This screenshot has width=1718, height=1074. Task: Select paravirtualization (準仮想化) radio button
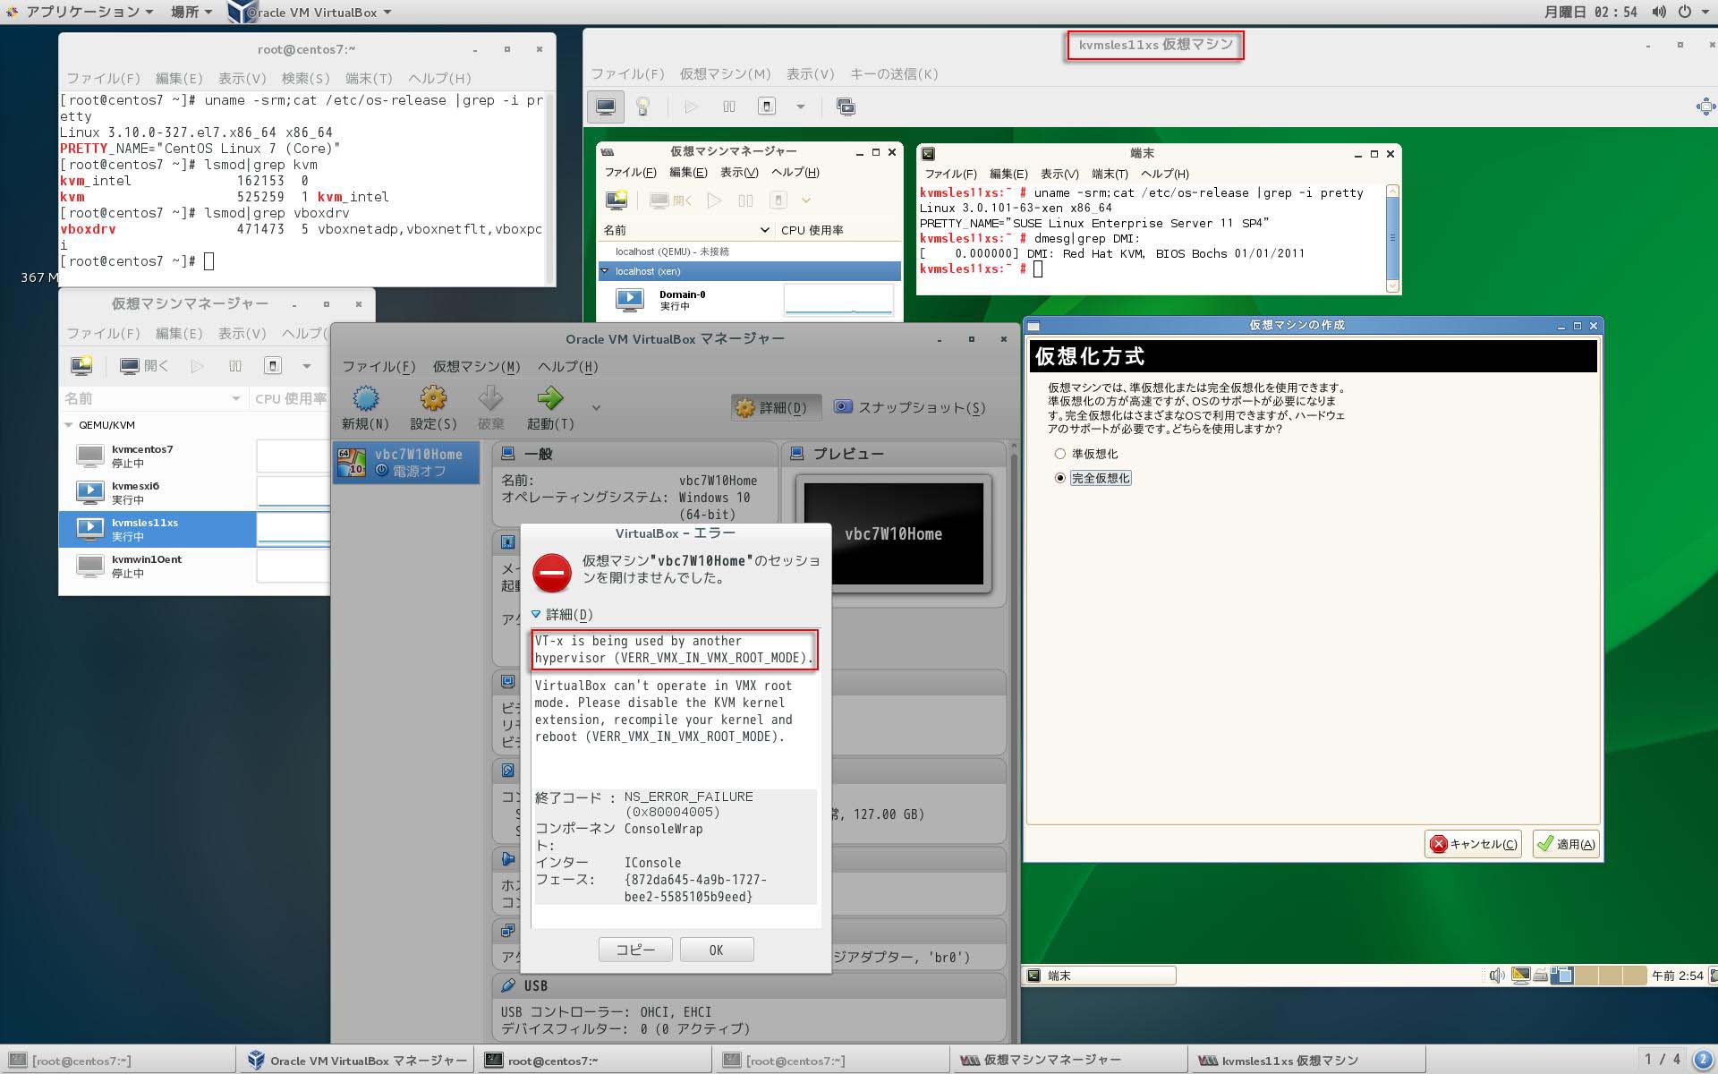click(x=1060, y=454)
